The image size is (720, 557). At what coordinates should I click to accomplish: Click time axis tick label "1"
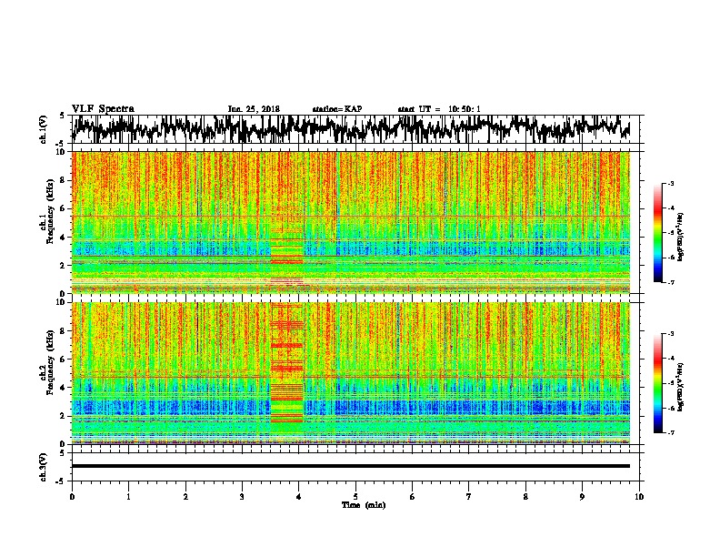click(128, 497)
